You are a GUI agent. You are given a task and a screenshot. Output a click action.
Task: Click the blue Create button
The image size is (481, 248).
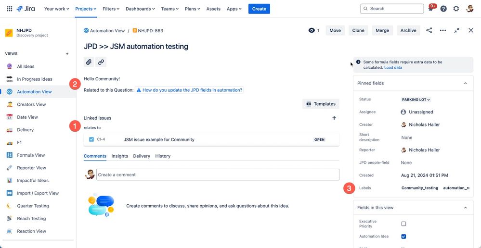[x=259, y=9]
